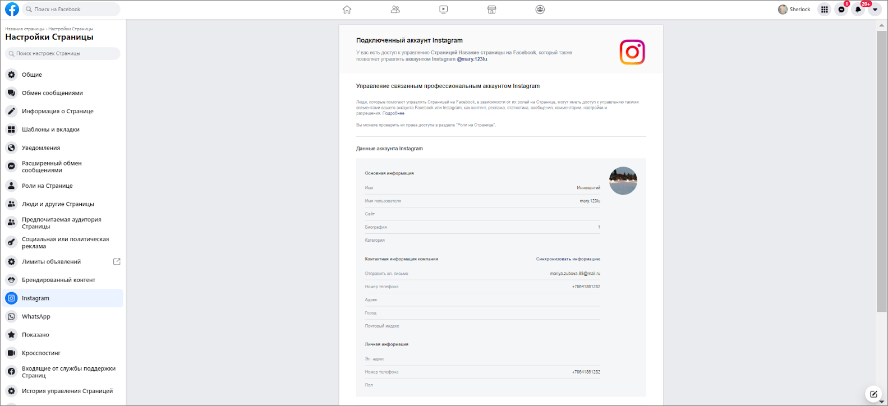Click the mariya.zubova.88@mail.ru email value
Screen dimensions: 888x406
point(575,274)
